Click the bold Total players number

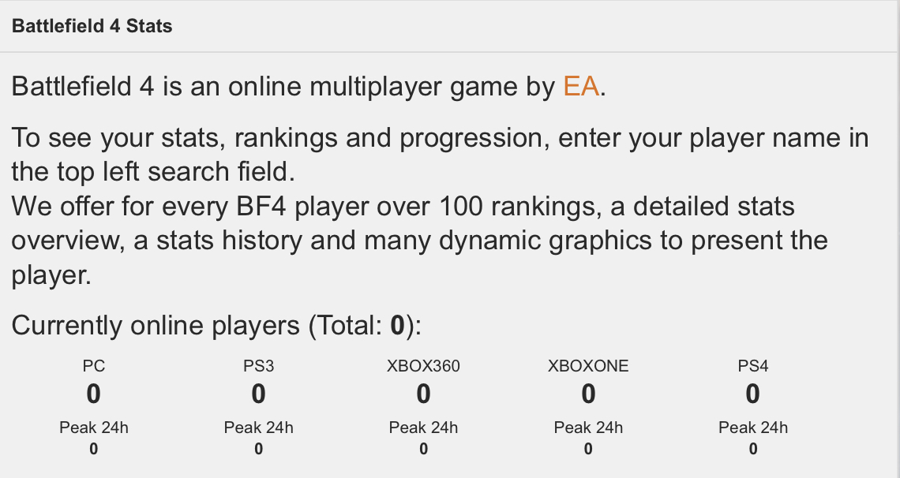[x=398, y=326]
